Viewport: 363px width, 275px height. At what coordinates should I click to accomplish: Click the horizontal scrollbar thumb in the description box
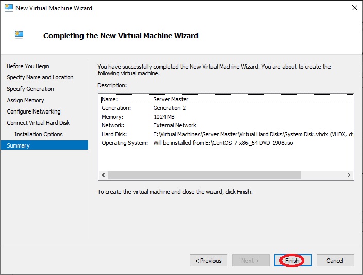click(204, 175)
